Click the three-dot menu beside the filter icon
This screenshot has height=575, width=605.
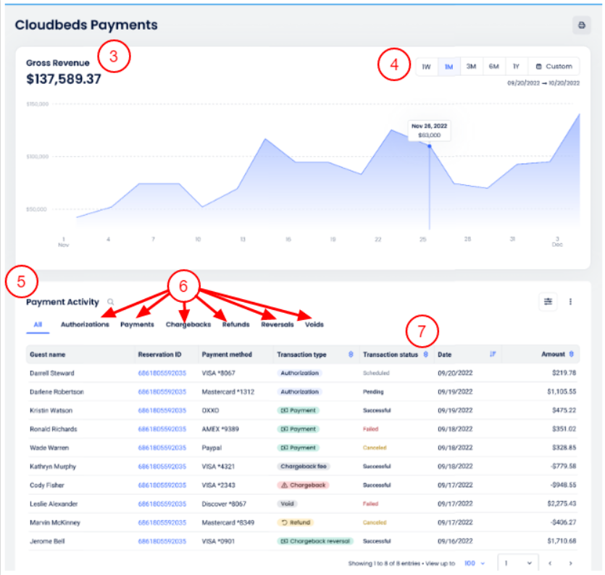569,301
